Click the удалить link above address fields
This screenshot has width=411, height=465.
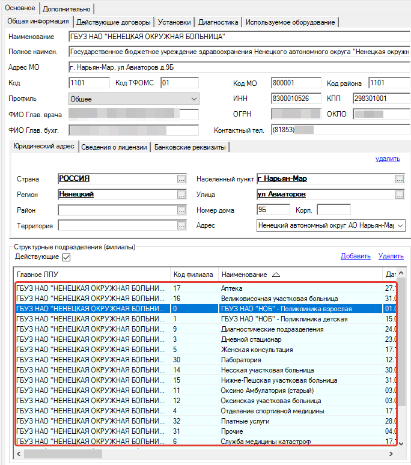[x=388, y=159]
